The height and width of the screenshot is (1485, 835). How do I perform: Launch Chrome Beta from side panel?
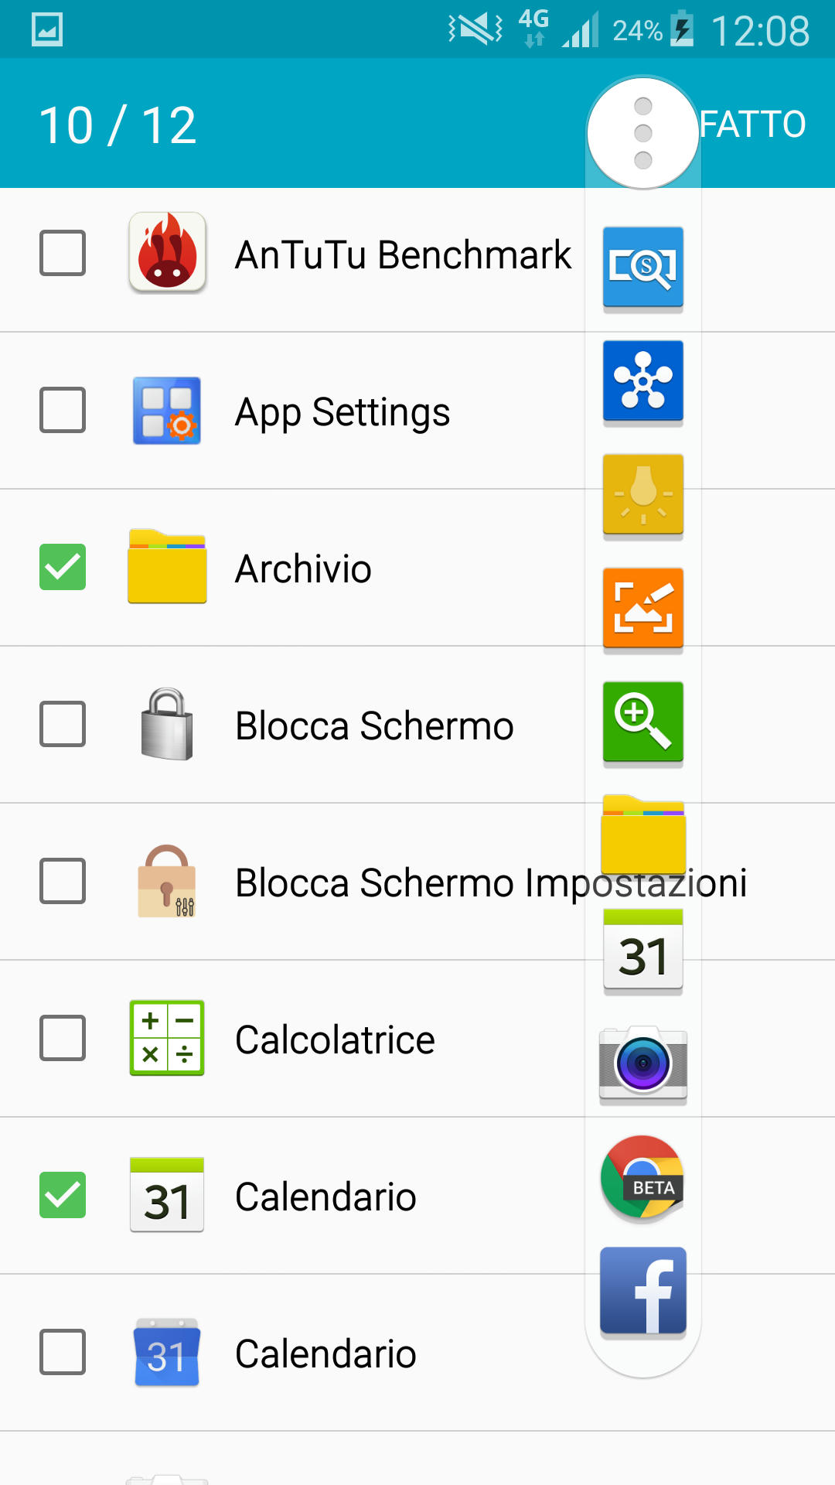pos(642,1177)
